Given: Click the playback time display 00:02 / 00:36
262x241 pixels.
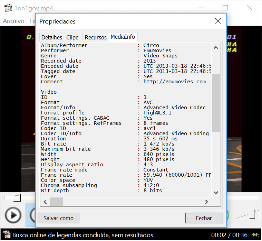Looking at the screenshot, I should tap(229, 235).
